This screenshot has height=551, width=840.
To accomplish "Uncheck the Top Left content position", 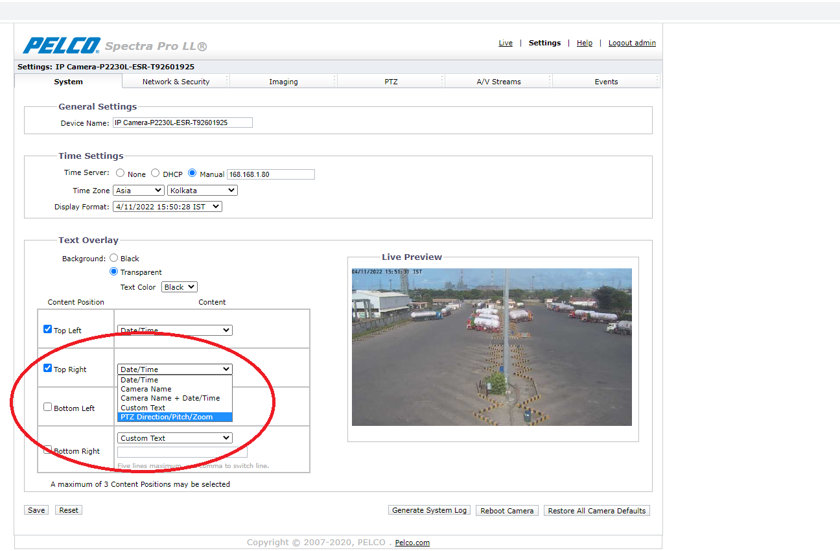I will tap(47, 329).
